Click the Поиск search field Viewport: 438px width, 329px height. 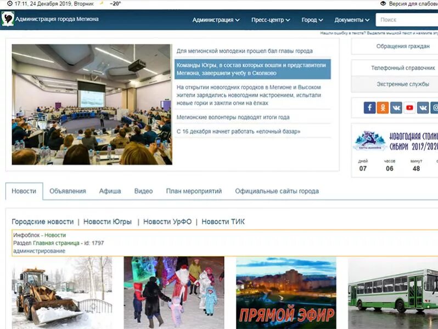407,20
